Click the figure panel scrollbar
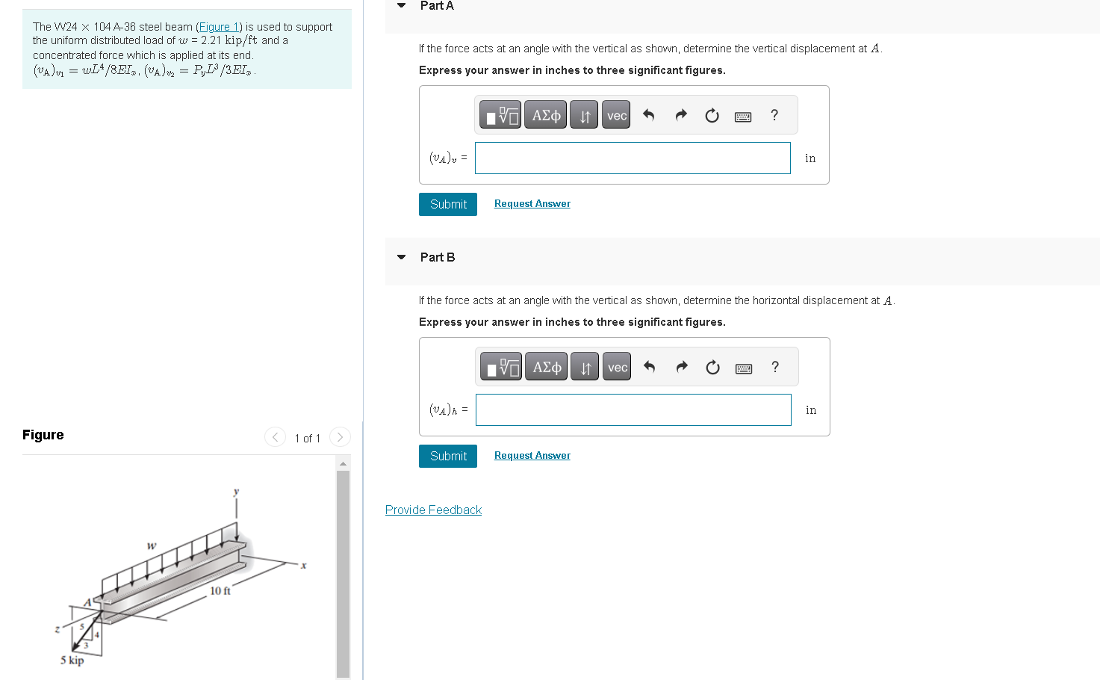The image size is (1100, 680). [x=343, y=568]
